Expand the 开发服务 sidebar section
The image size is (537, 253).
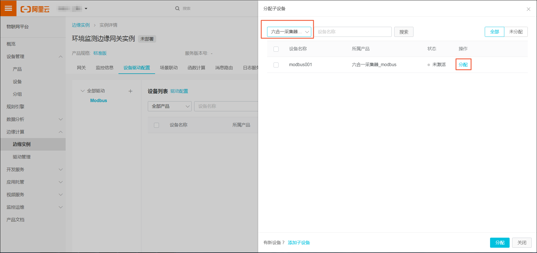61,170
